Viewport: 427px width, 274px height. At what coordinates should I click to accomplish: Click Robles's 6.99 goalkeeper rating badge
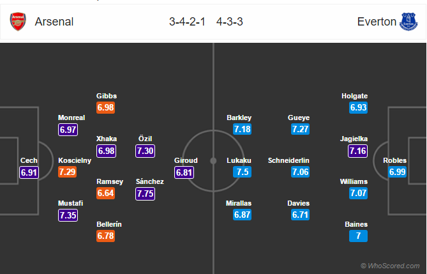396,172
